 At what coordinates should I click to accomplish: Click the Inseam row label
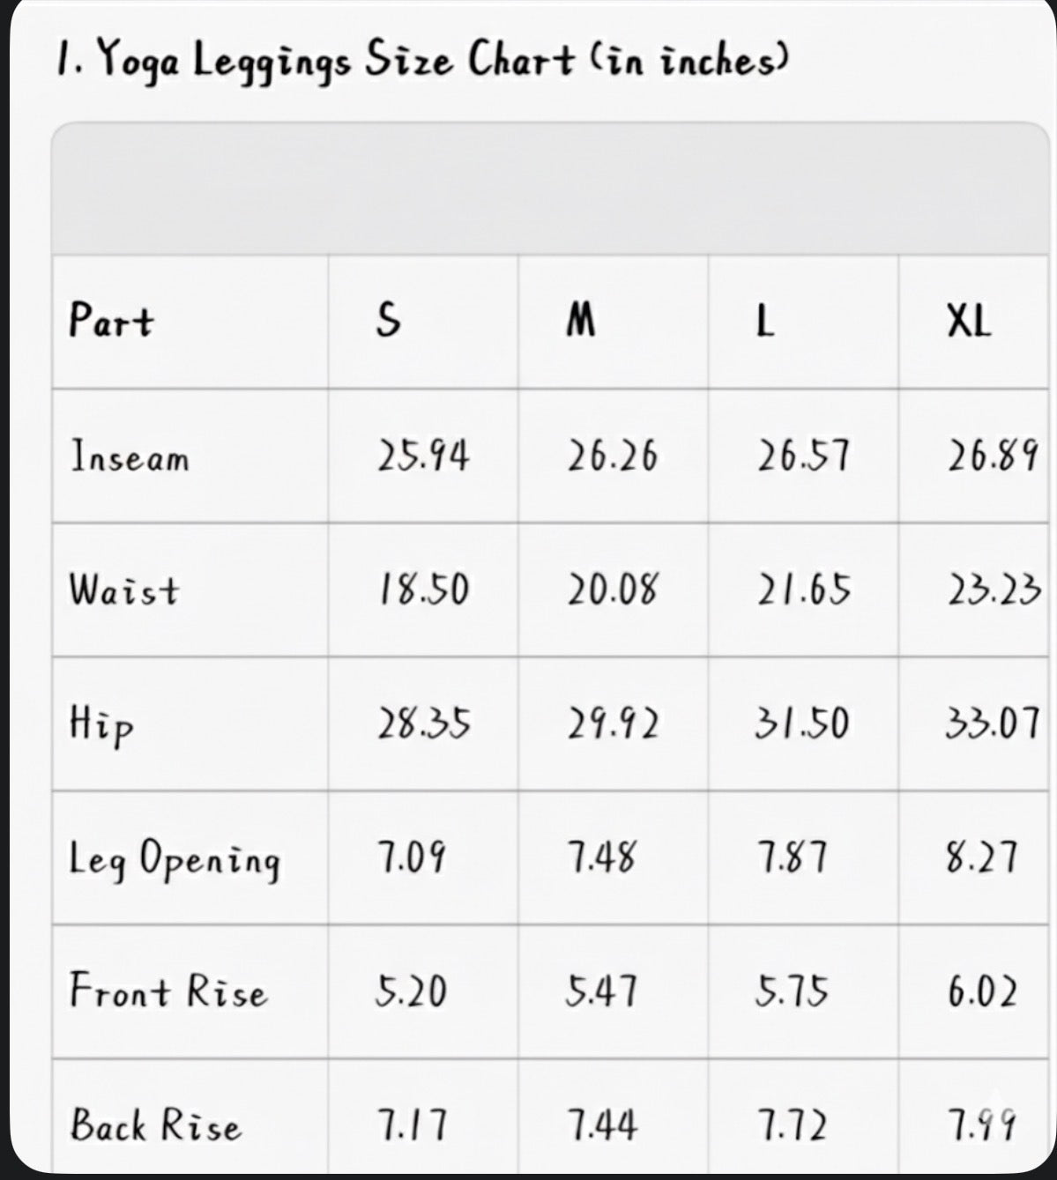pos(130,457)
